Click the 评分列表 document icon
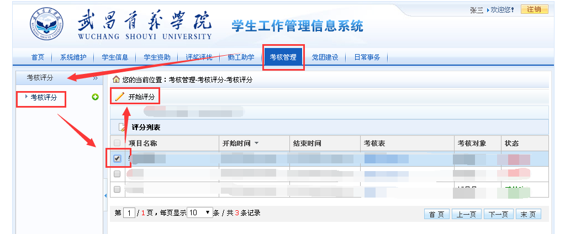 [x=122, y=127]
